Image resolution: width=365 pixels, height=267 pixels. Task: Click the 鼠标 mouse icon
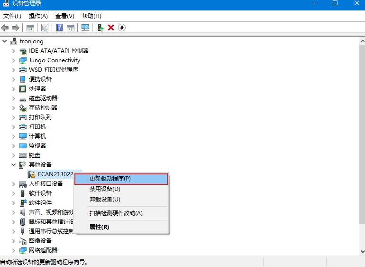(23, 222)
